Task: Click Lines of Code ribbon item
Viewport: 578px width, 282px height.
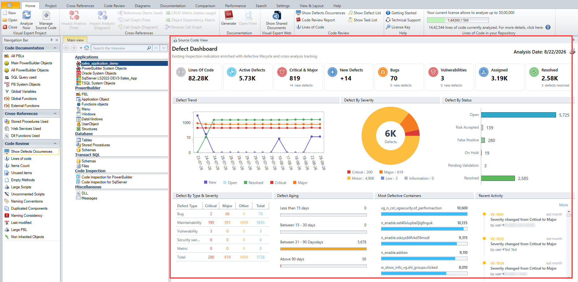Action: click(310, 27)
